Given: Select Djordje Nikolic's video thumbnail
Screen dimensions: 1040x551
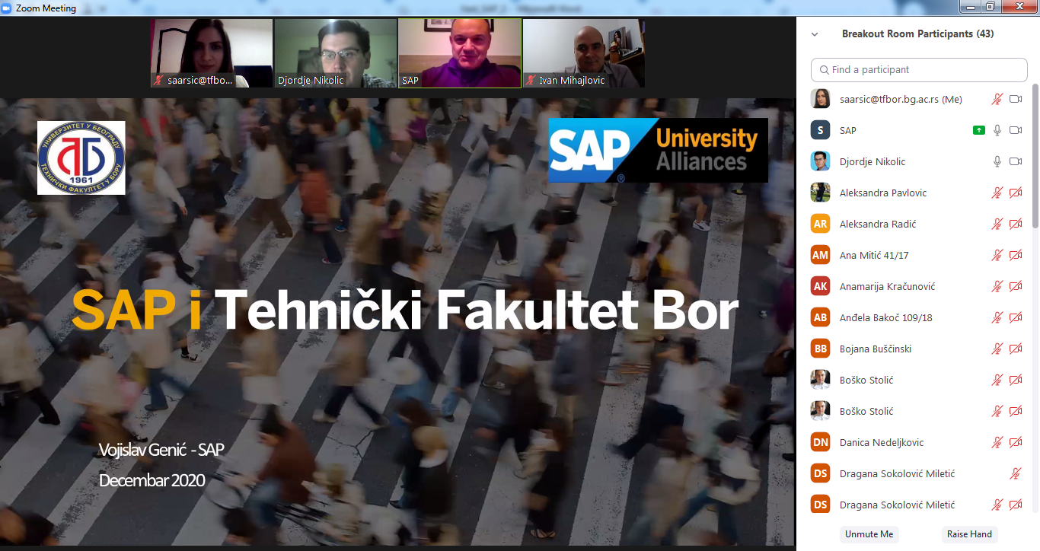Looking at the screenshot, I should pyautogui.click(x=336, y=53).
